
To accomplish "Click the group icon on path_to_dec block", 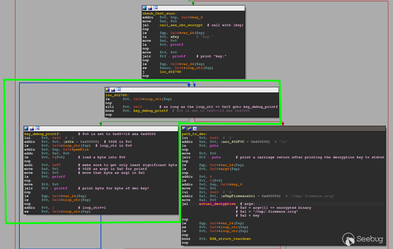I will pos(195,128).
